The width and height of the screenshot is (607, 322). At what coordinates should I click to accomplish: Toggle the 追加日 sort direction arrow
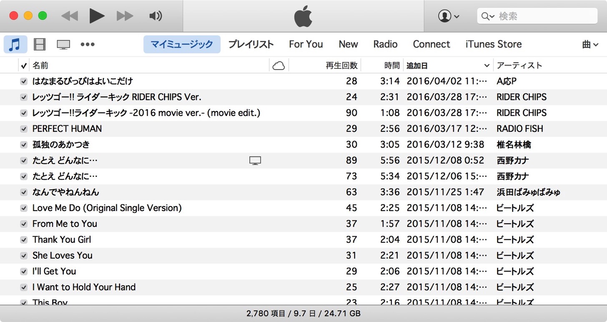pyautogui.click(x=487, y=66)
